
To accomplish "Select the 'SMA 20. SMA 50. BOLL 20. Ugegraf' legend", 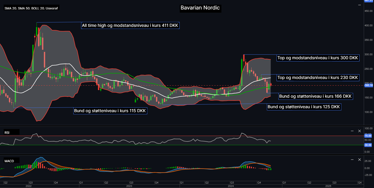I will click(x=32, y=8).
